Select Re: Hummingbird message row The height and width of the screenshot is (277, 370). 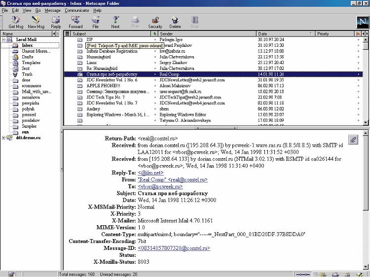point(212,69)
